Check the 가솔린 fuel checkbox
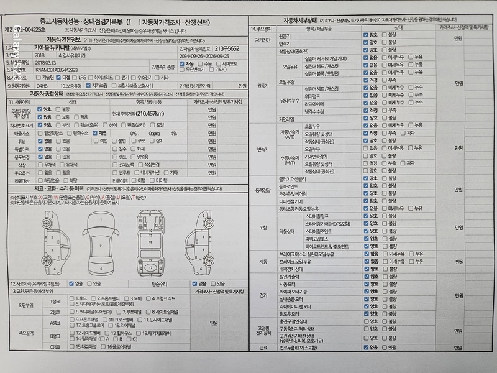The width and height of the screenshot is (497, 373). (x=40, y=78)
